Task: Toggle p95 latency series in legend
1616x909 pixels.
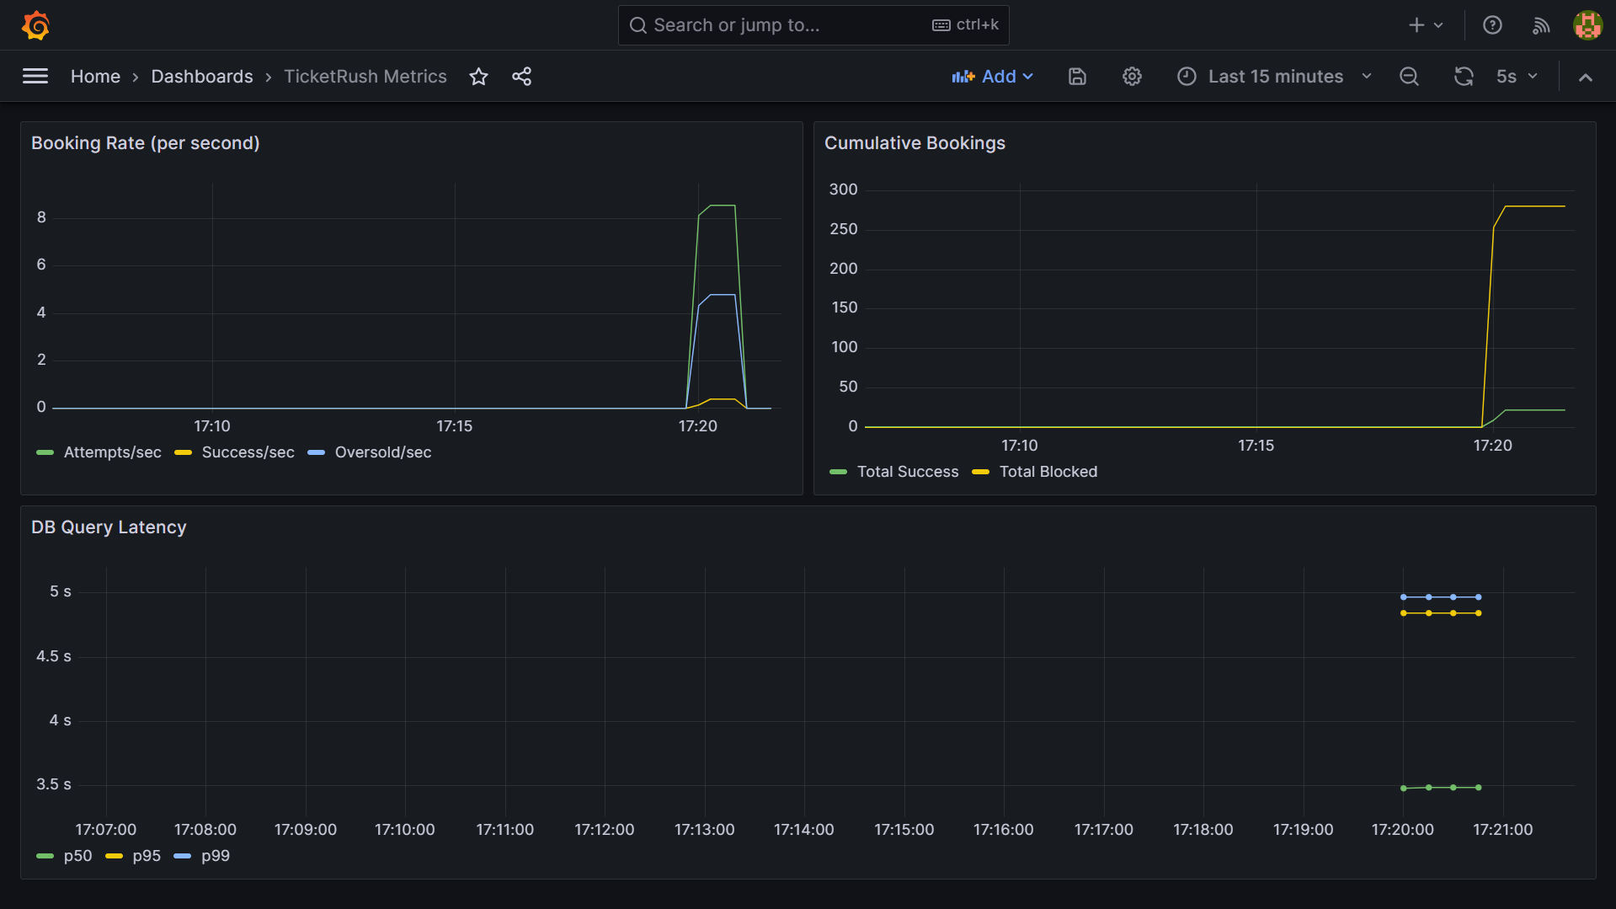Action: pos(147,856)
